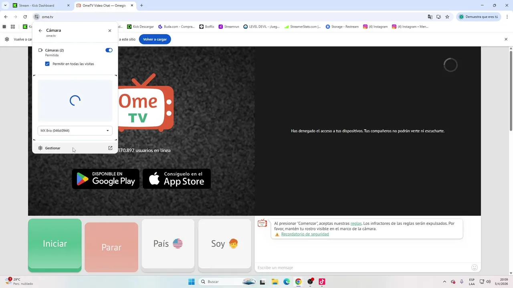Bookmark this page with the star icon
The height and width of the screenshot is (288, 513).
[x=447, y=17]
